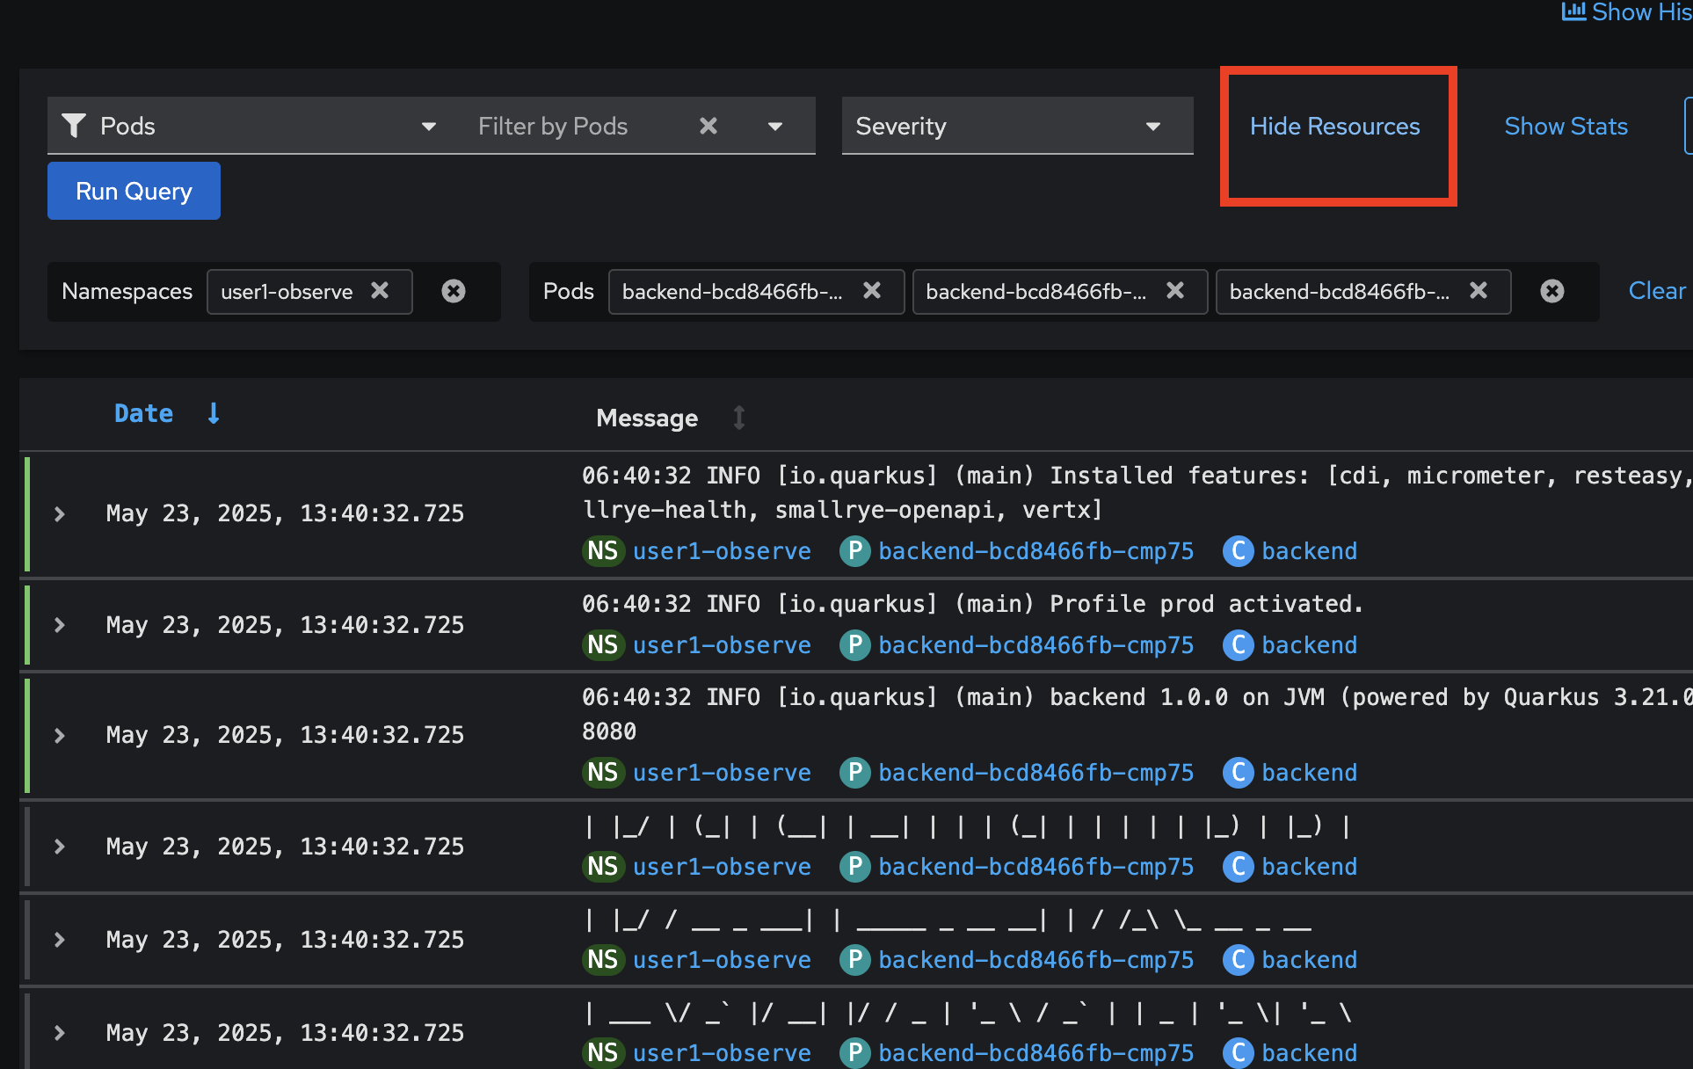Expand the last visible log row chevron
The height and width of the screenshot is (1069, 1693).
point(60,1033)
